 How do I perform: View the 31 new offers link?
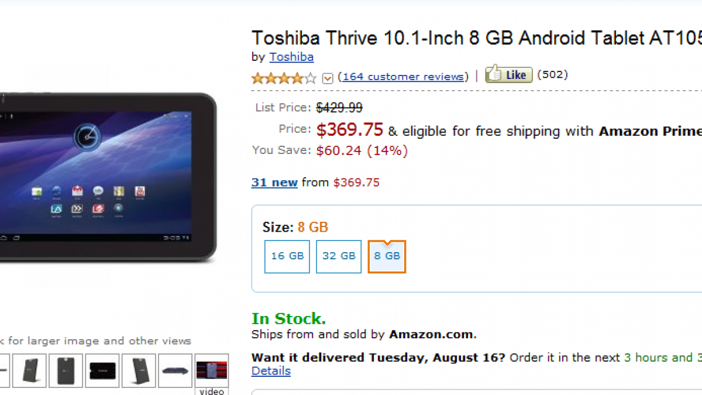(274, 183)
